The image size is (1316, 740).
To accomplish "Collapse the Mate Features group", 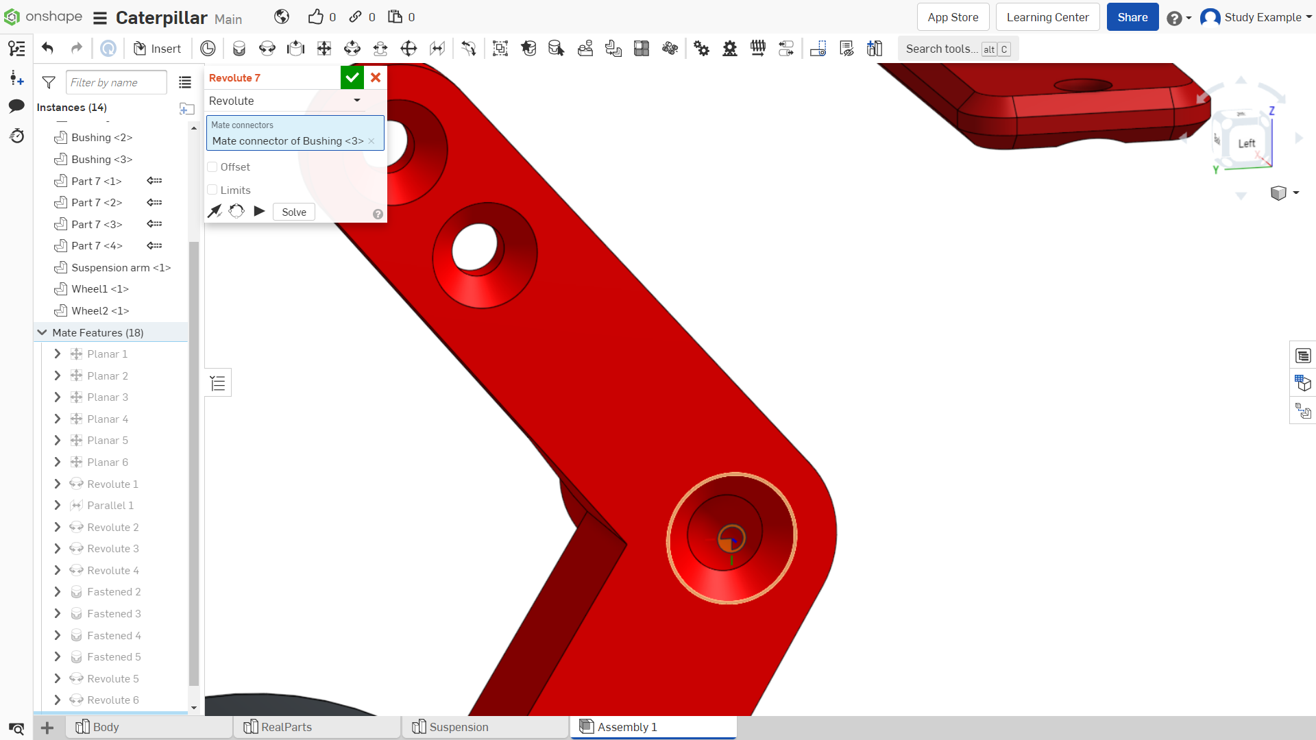I will click(42, 333).
